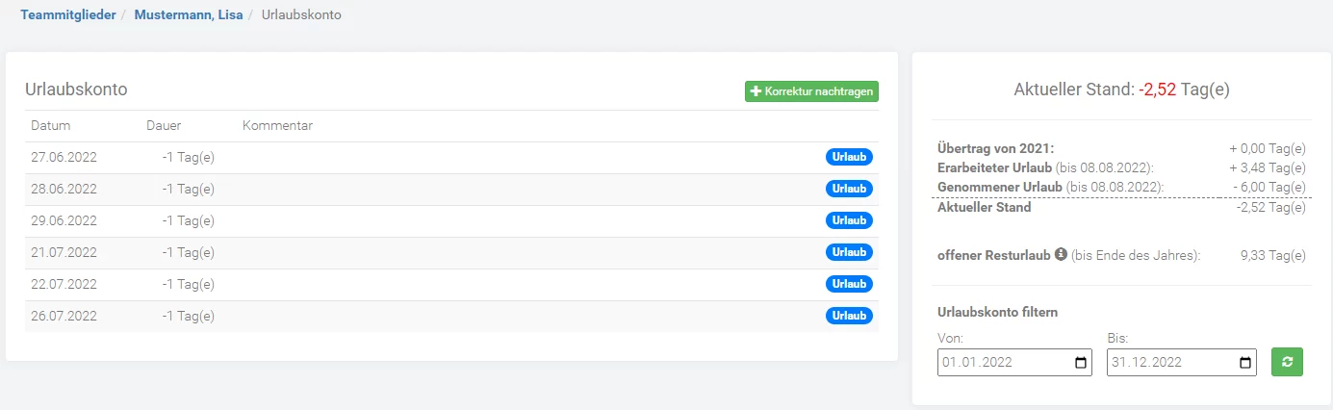The height and width of the screenshot is (410, 1333).
Task: Click the Kommentar column header
Action: [x=277, y=126]
